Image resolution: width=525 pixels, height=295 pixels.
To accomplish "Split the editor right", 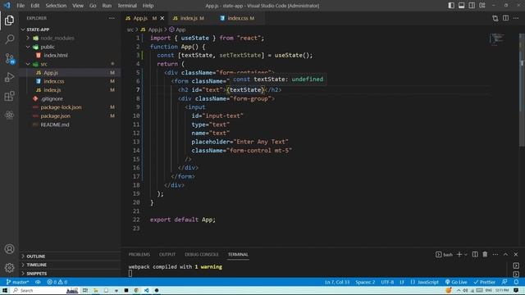I will (x=505, y=18).
